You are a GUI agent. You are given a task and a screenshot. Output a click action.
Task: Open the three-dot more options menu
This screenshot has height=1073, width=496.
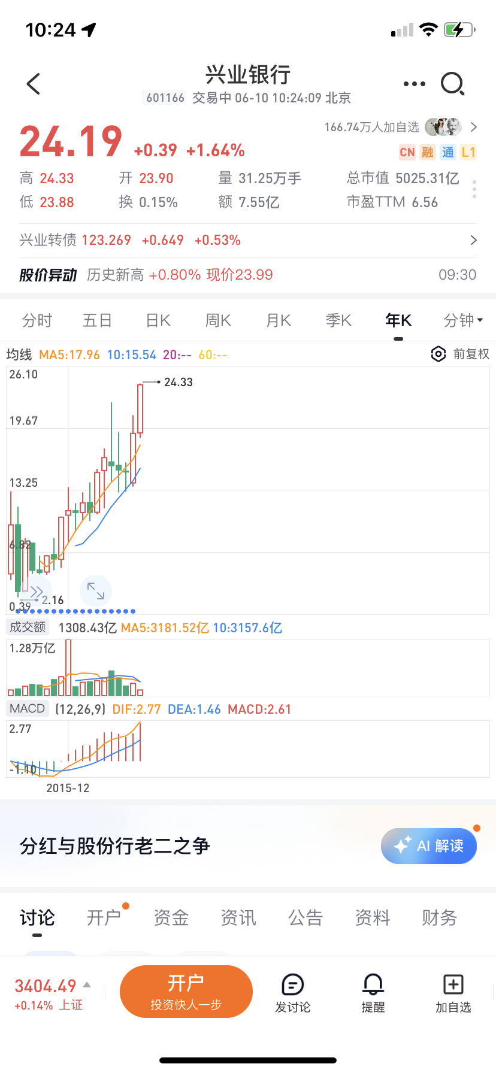click(414, 84)
